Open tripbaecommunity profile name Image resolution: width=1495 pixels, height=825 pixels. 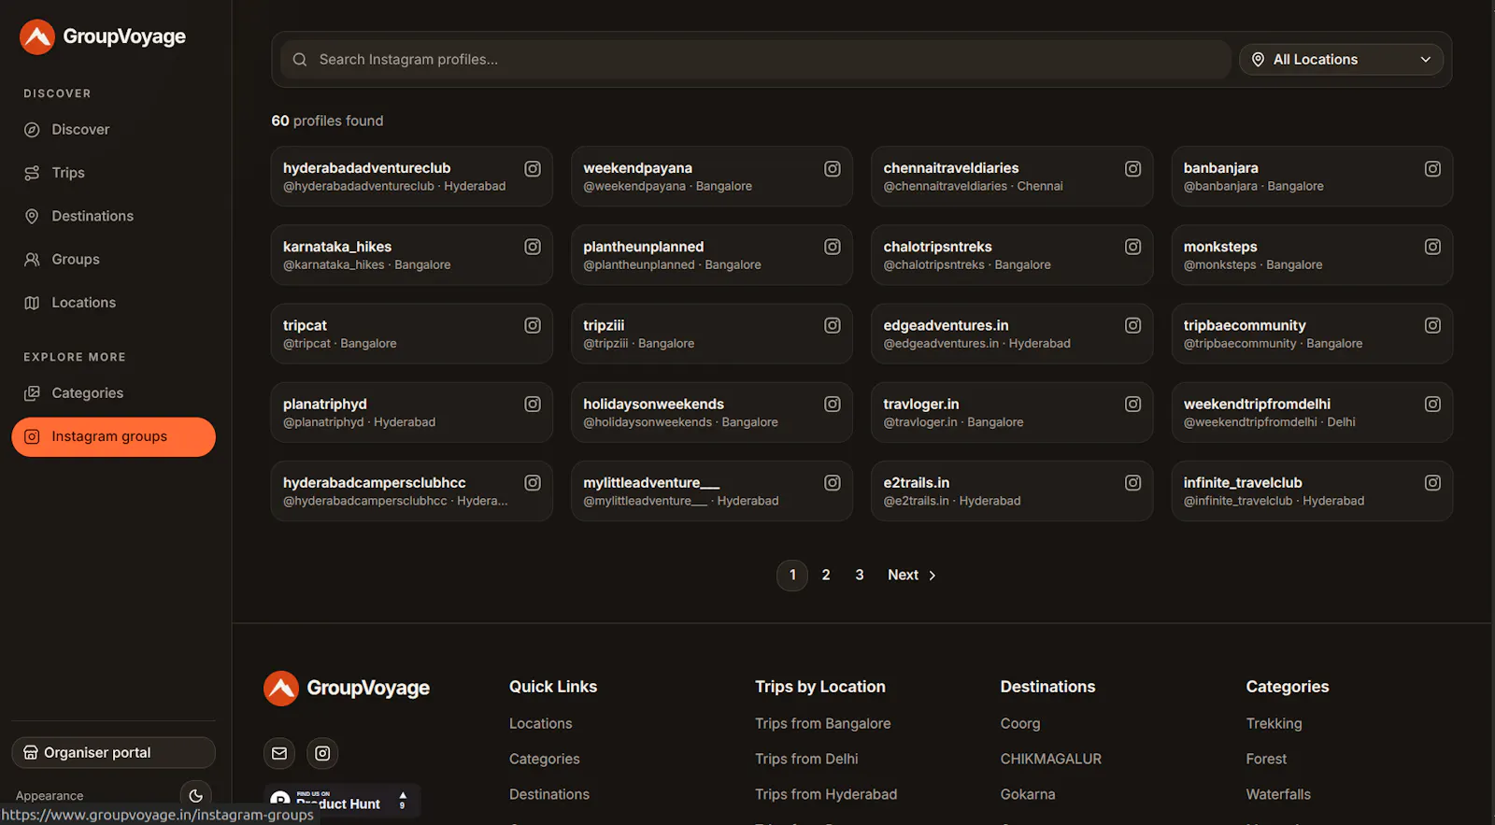coord(1245,325)
